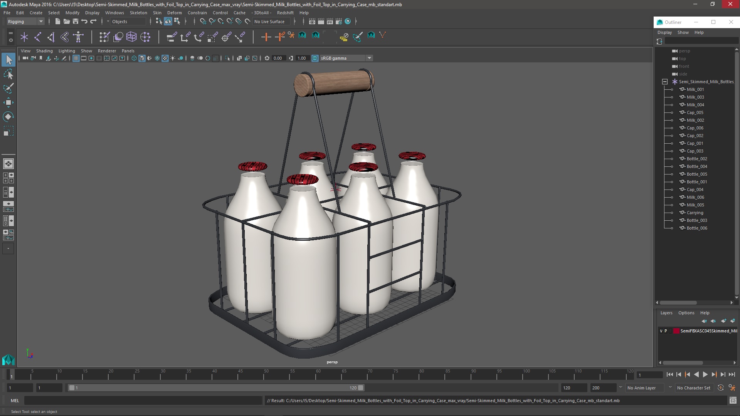Click the range slider bar handle
This screenshot has height=416, width=740.
[x=216, y=388]
